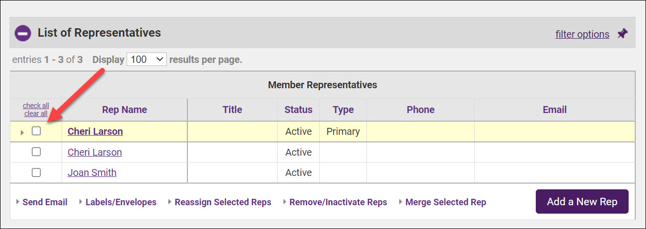Viewport: 646px width, 229px height.
Task: Select Merge Selected Rep action
Action: (x=445, y=202)
